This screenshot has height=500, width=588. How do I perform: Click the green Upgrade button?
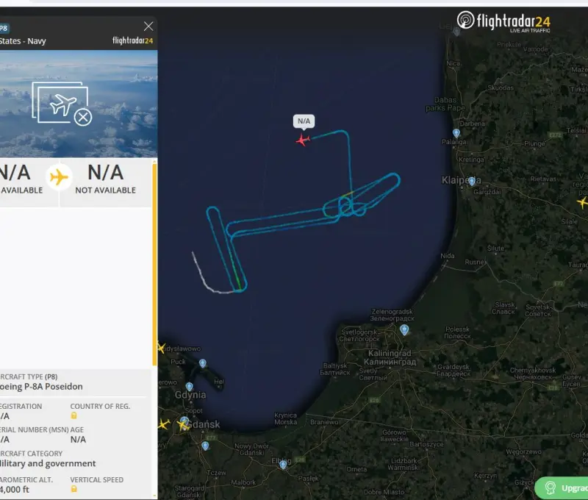(x=562, y=488)
